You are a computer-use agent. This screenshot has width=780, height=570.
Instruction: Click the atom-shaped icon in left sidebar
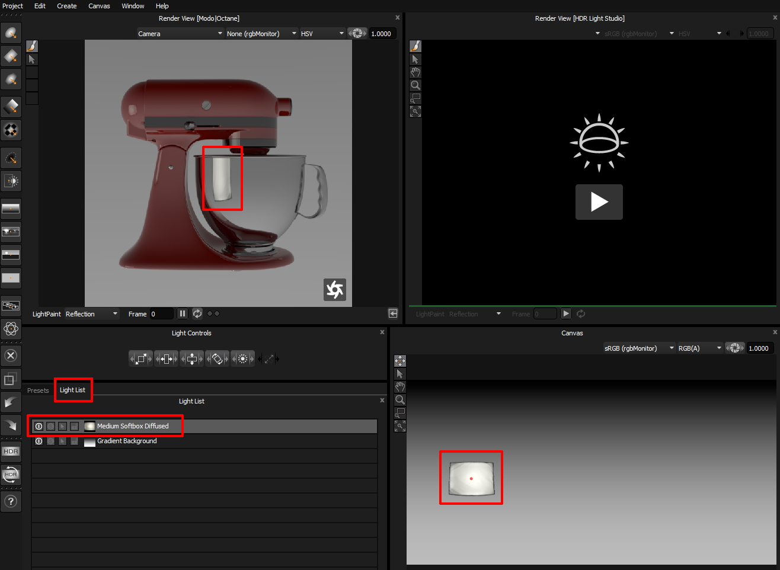click(11, 328)
